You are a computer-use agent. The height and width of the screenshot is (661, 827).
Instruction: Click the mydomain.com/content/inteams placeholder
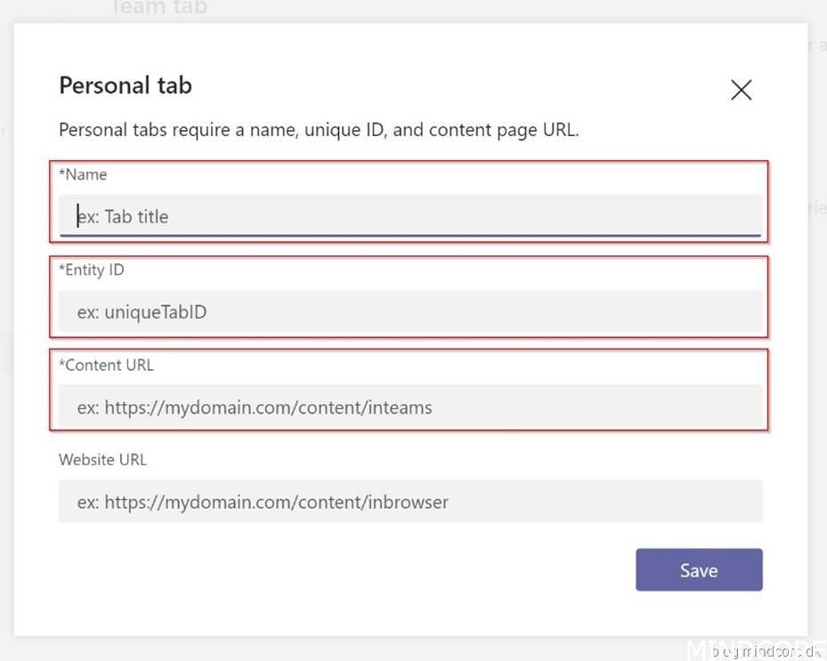[255, 407]
